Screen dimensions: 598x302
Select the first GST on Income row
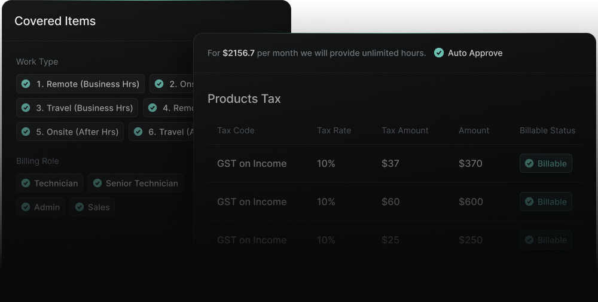tap(252, 164)
